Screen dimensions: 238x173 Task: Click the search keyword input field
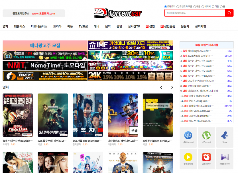pos(194,13)
